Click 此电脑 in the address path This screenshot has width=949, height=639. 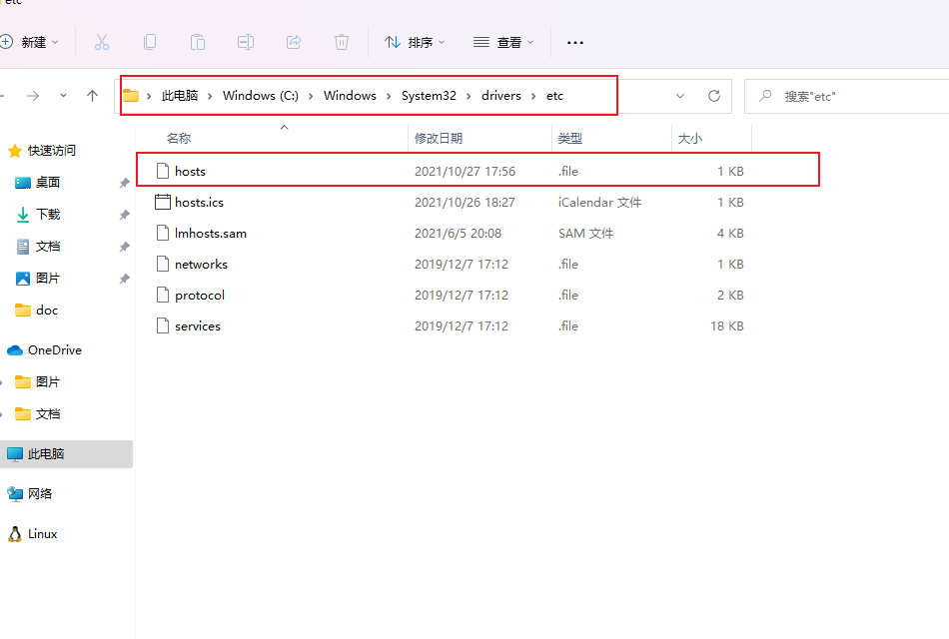coord(180,96)
